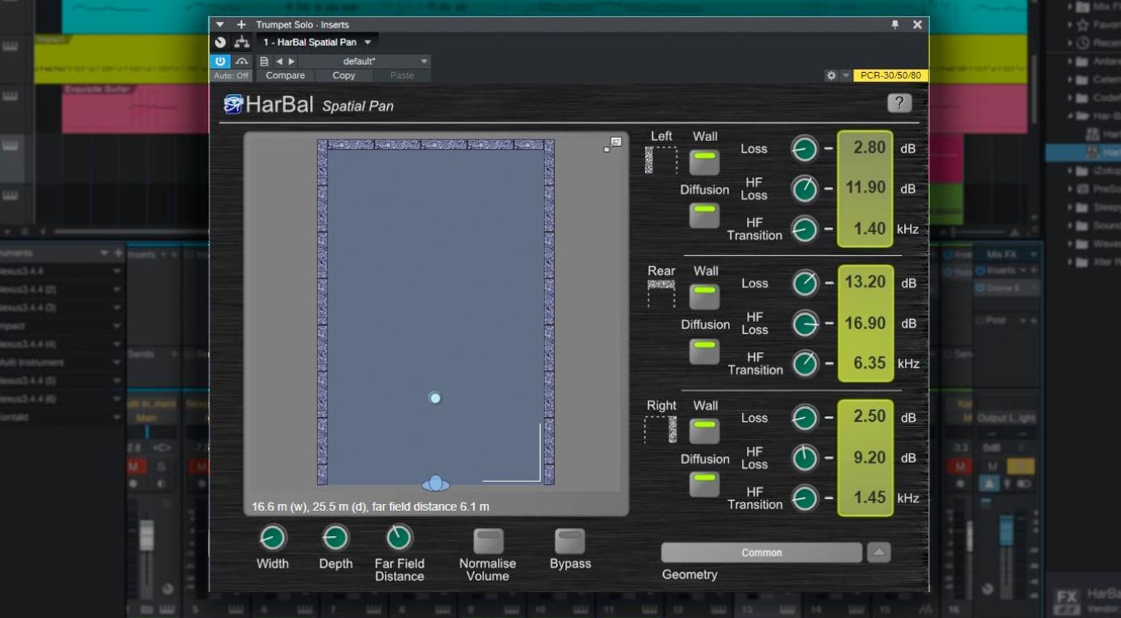Viewport: 1121px width, 618px height.
Task: Open dropdown arrow next to gear icon
Action: [x=845, y=76]
